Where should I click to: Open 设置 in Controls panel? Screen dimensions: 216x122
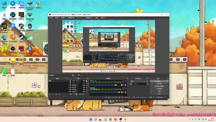pos(159,91)
